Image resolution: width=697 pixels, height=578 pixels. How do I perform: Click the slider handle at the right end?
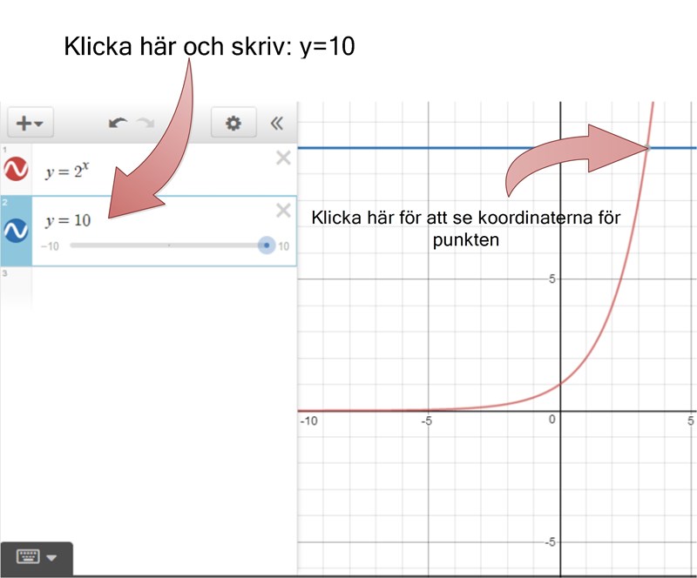click(x=267, y=246)
